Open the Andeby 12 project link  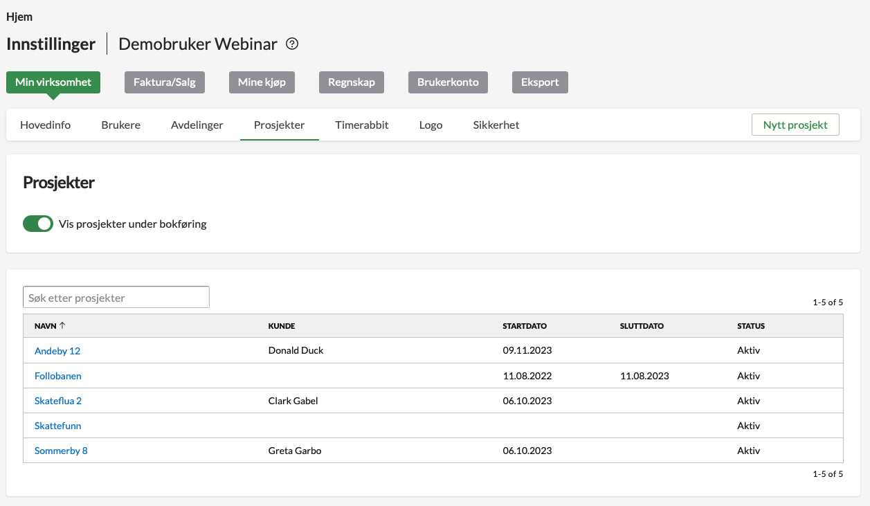(x=57, y=351)
